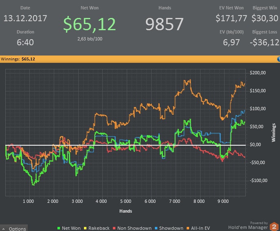
Task: Click the 9 000 x-axis tick label
Action: coord(223,201)
